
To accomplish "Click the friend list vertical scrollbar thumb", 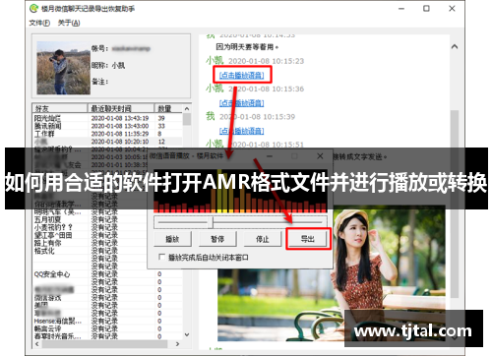I will (187, 119).
